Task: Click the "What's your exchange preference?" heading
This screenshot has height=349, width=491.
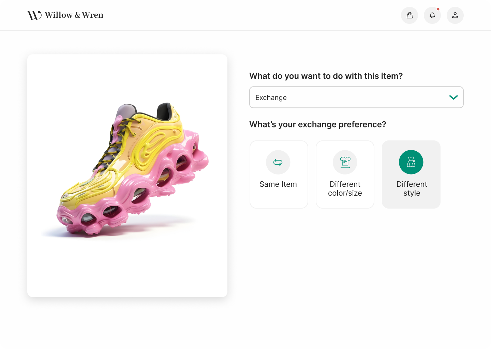Action: point(318,124)
